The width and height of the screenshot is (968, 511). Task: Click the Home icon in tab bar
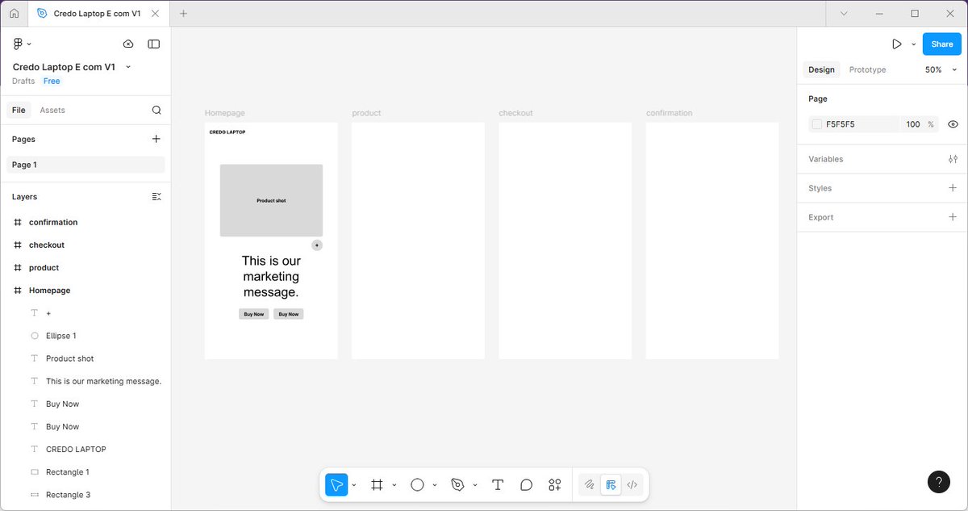[14, 14]
